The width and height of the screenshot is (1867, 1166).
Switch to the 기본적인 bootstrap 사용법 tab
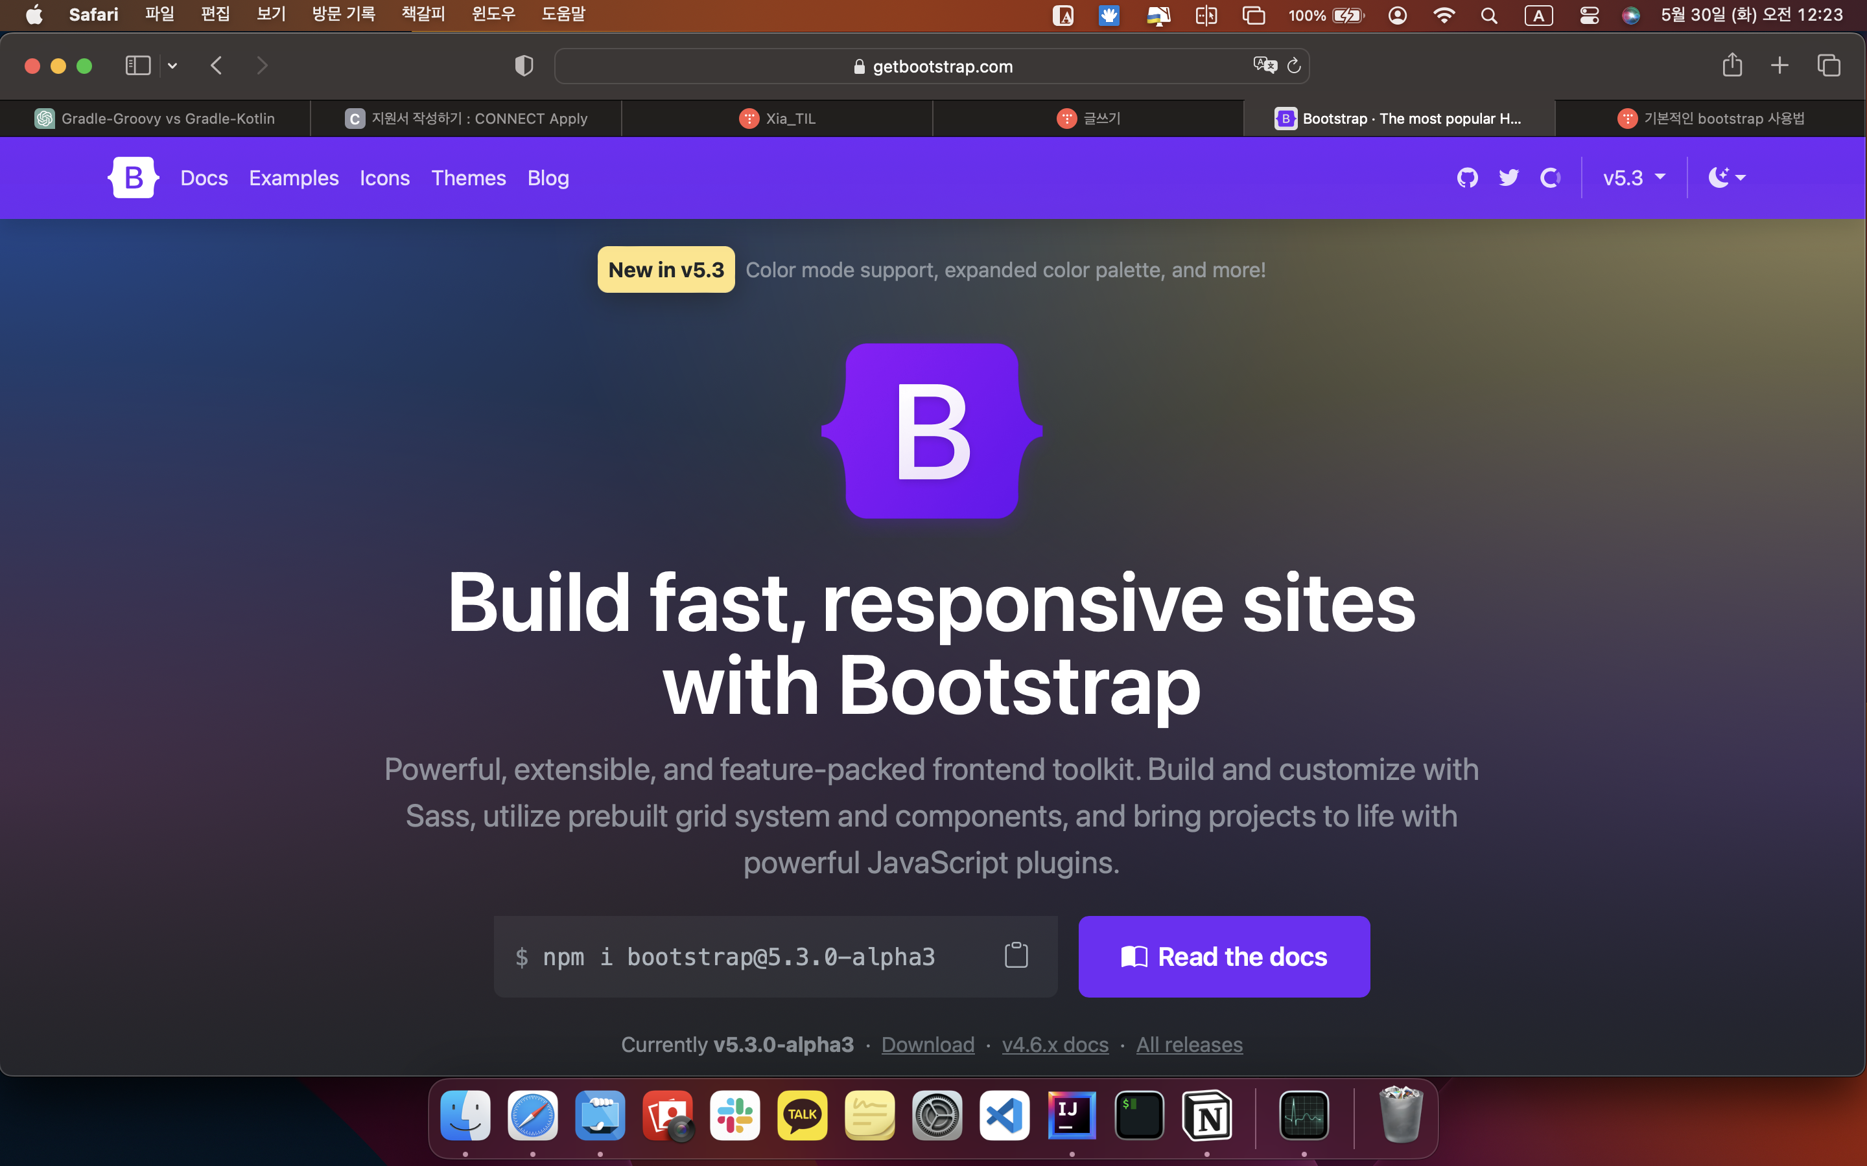click(x=1710, y=118)
